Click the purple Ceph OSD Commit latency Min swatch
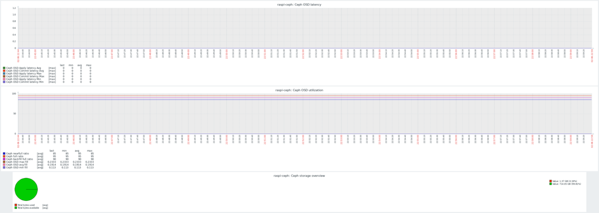 click(x=4, y=82)
